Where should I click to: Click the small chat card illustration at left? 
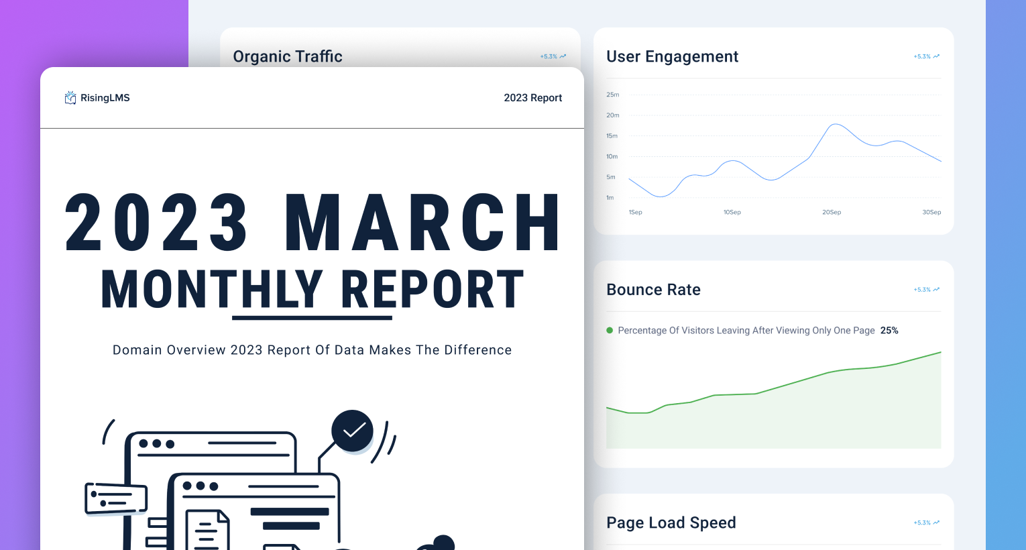[116, 498]
